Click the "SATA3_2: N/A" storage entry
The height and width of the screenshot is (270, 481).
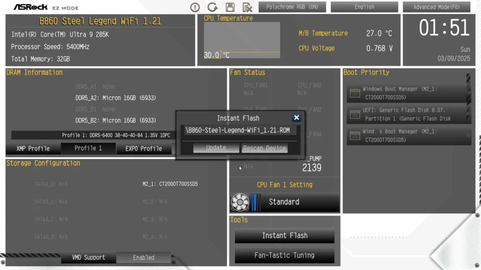(51, 219)
